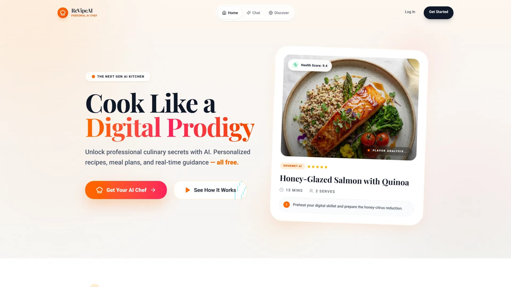511x287 pixels.
Task: Open the Chat tab
Action: 253,13
